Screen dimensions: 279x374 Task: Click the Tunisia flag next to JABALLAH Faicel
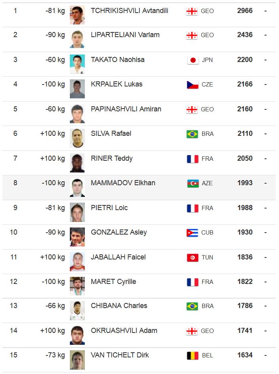pyautogui.click(x=193, y=258)
